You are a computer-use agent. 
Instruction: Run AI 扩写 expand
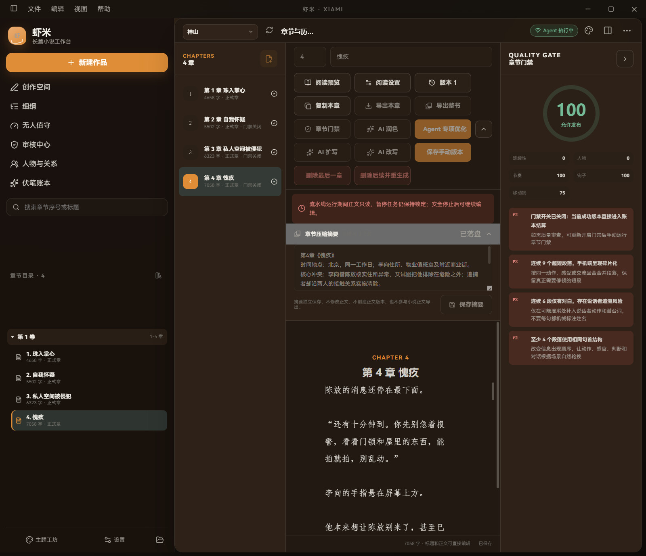click(322, 152)
